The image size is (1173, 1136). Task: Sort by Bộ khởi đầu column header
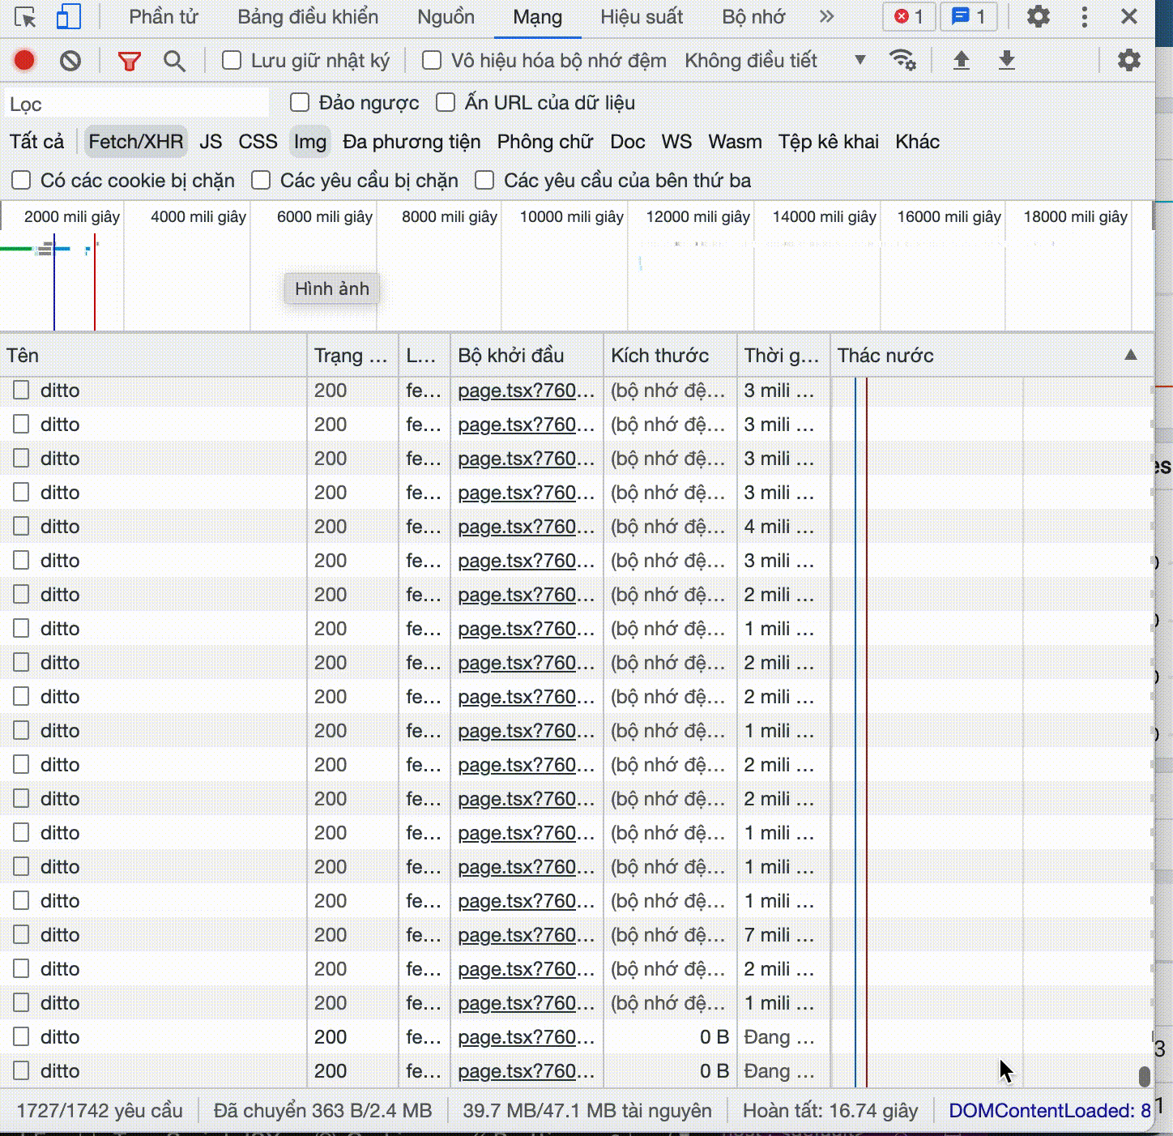[527, 355]
